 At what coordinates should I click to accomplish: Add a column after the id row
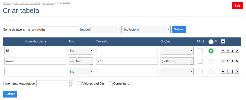coord(223,51)
